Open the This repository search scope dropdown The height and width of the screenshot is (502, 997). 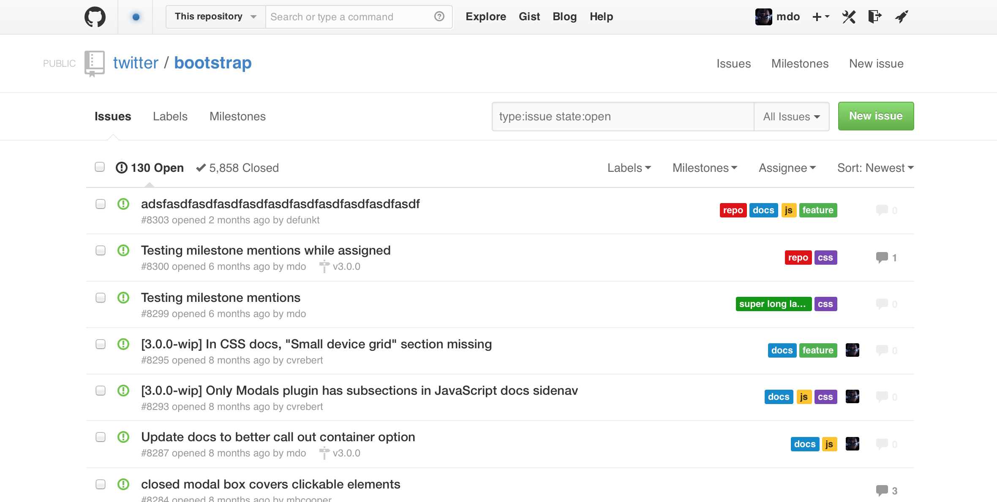[x=216, y=17]
